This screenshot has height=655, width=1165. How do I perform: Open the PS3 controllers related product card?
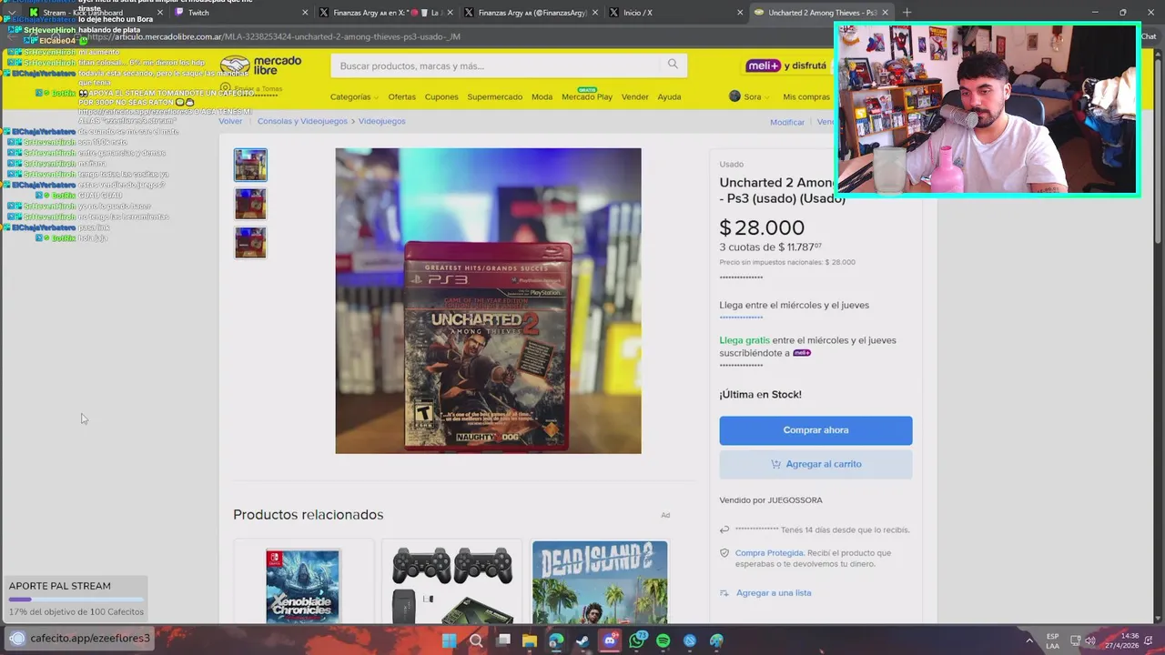coord(451,582)
